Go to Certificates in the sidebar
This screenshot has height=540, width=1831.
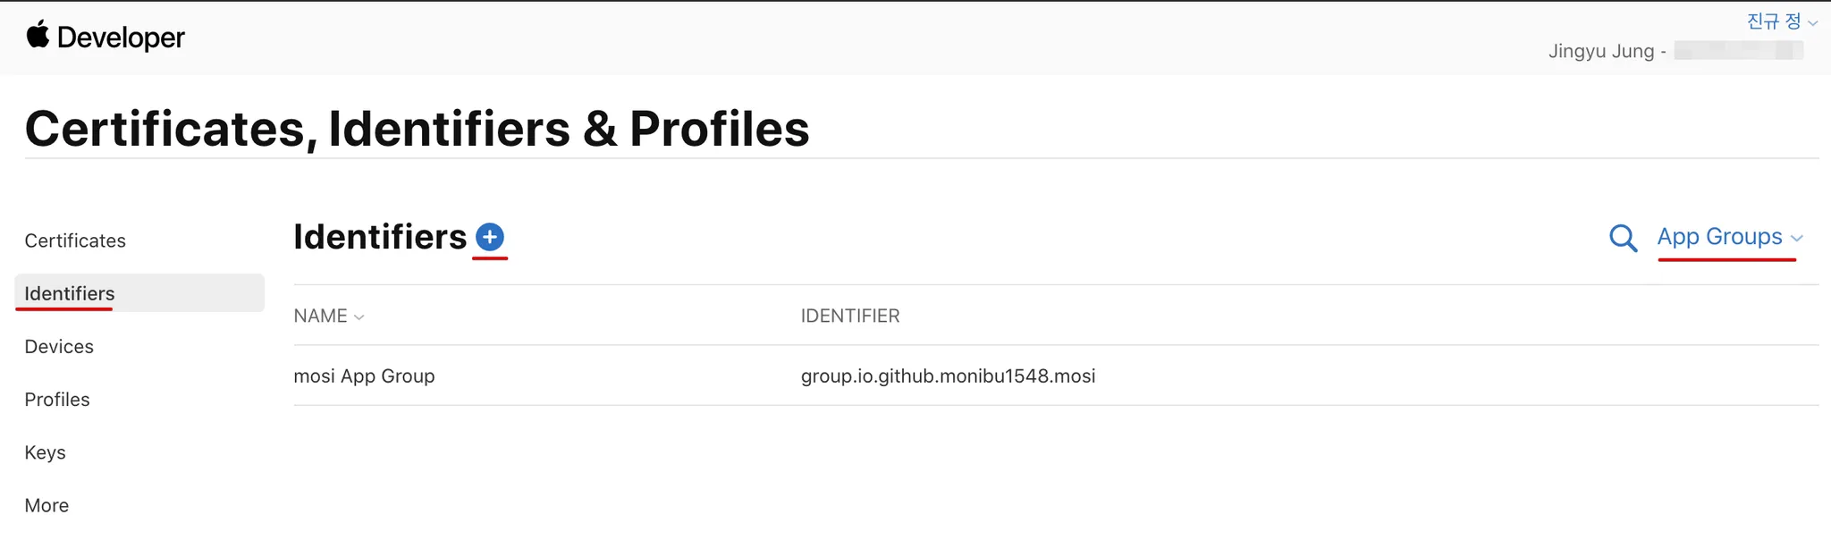75,240
